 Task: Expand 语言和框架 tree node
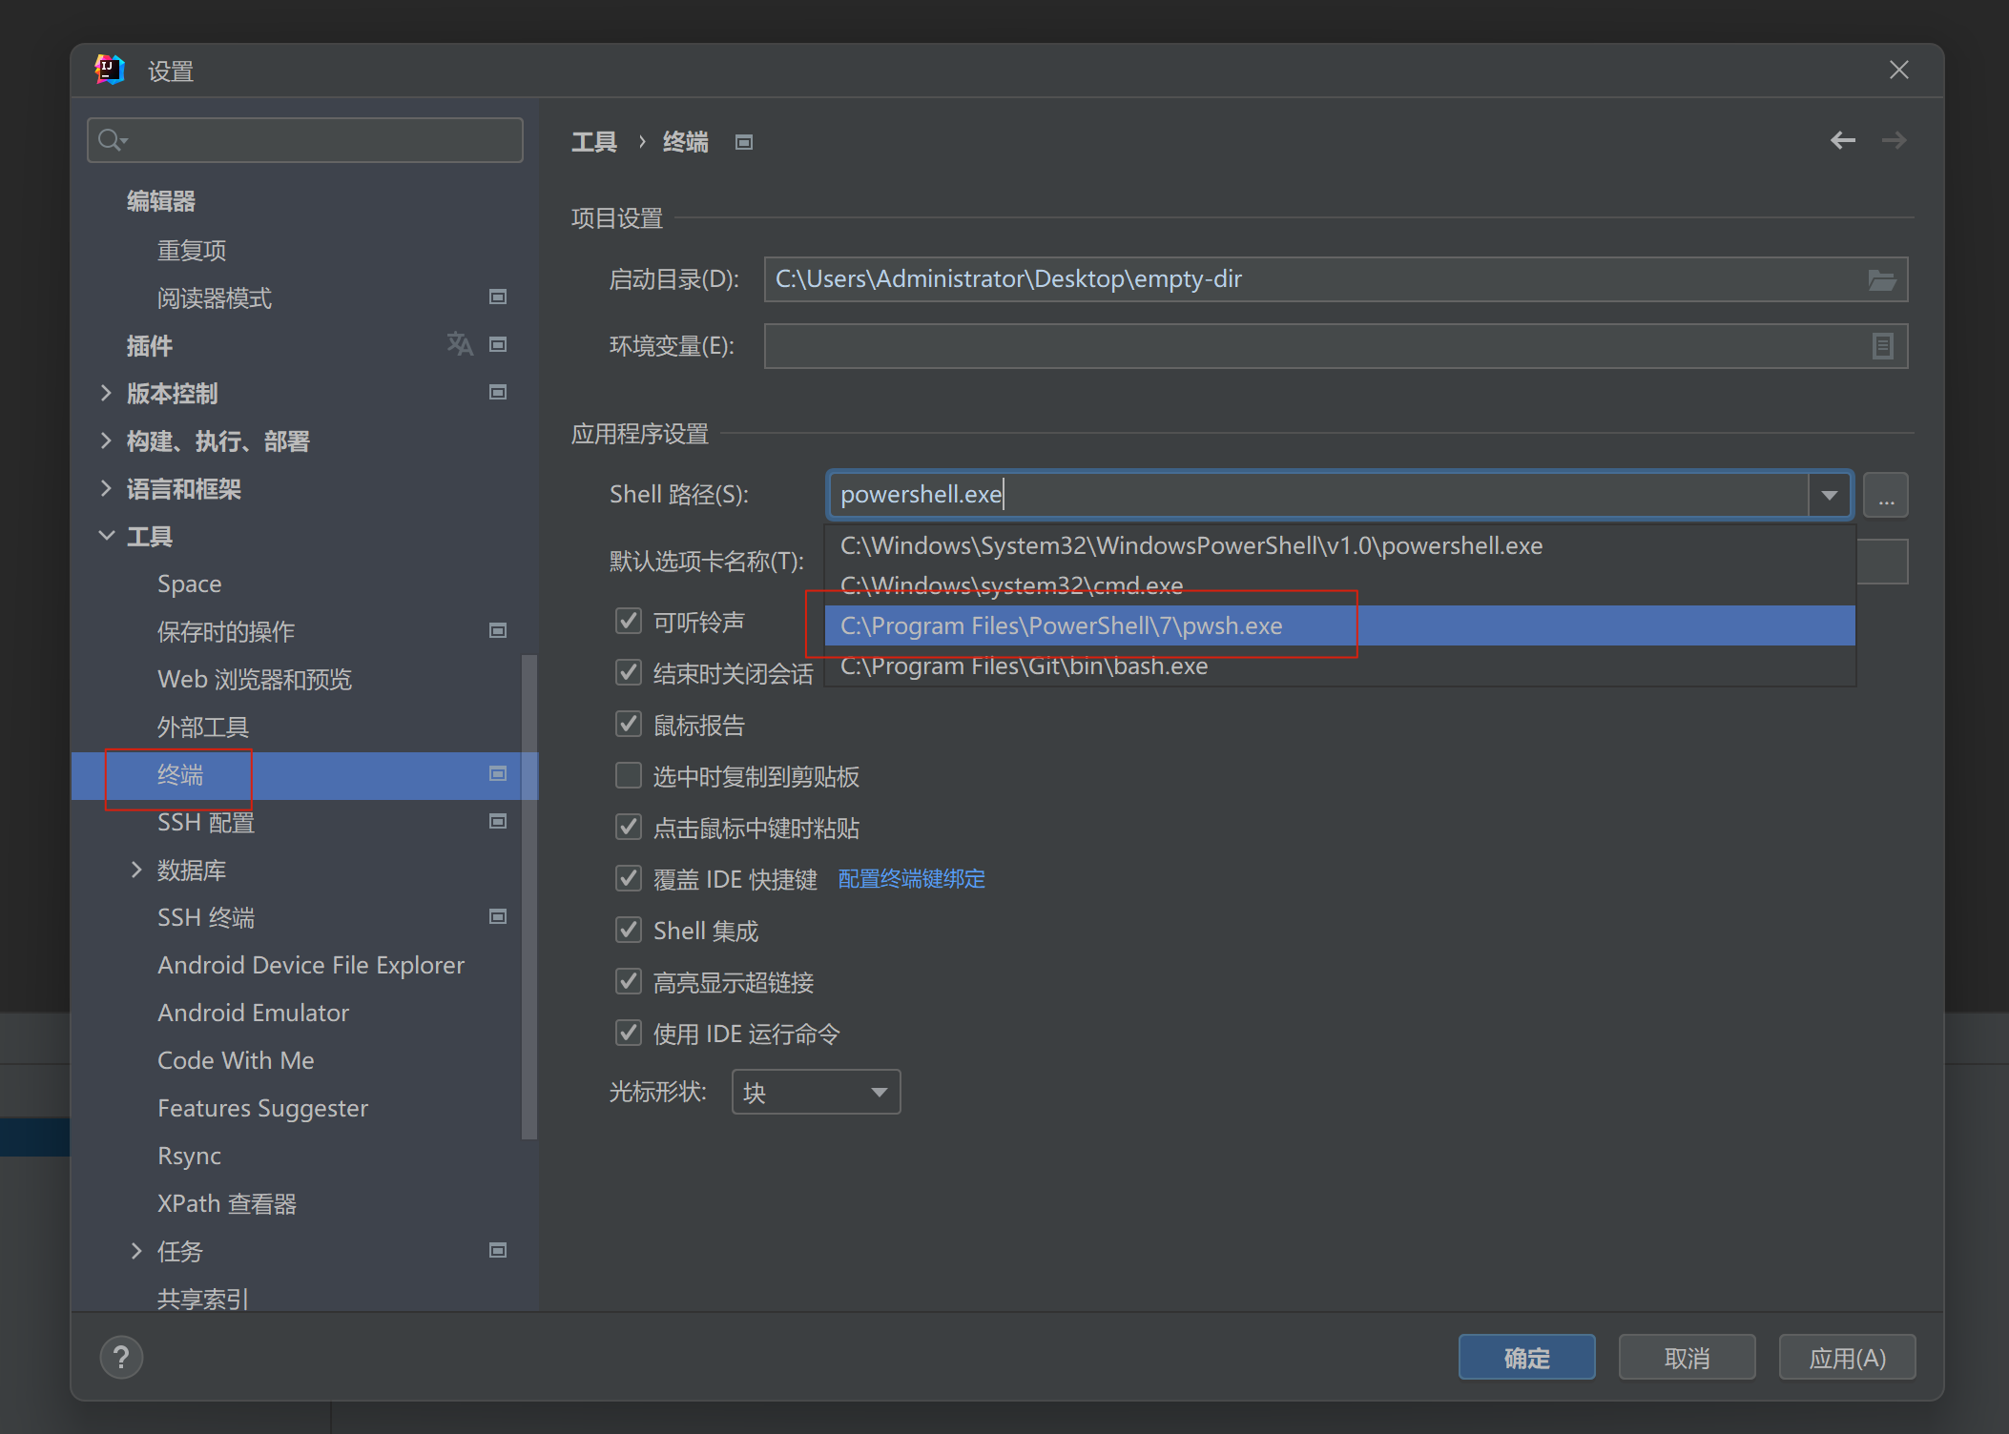106,488
